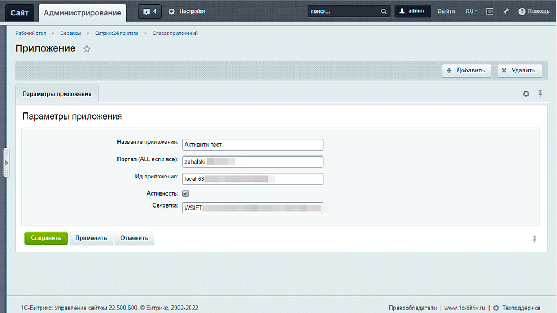Toggle the Активность checkbox

tap(185, 193)
